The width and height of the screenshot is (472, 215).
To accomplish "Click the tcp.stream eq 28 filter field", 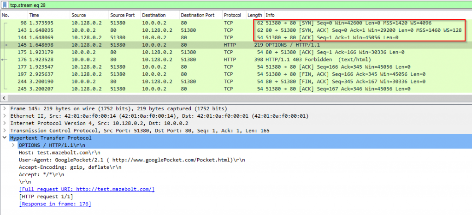I will pos(240,5).
